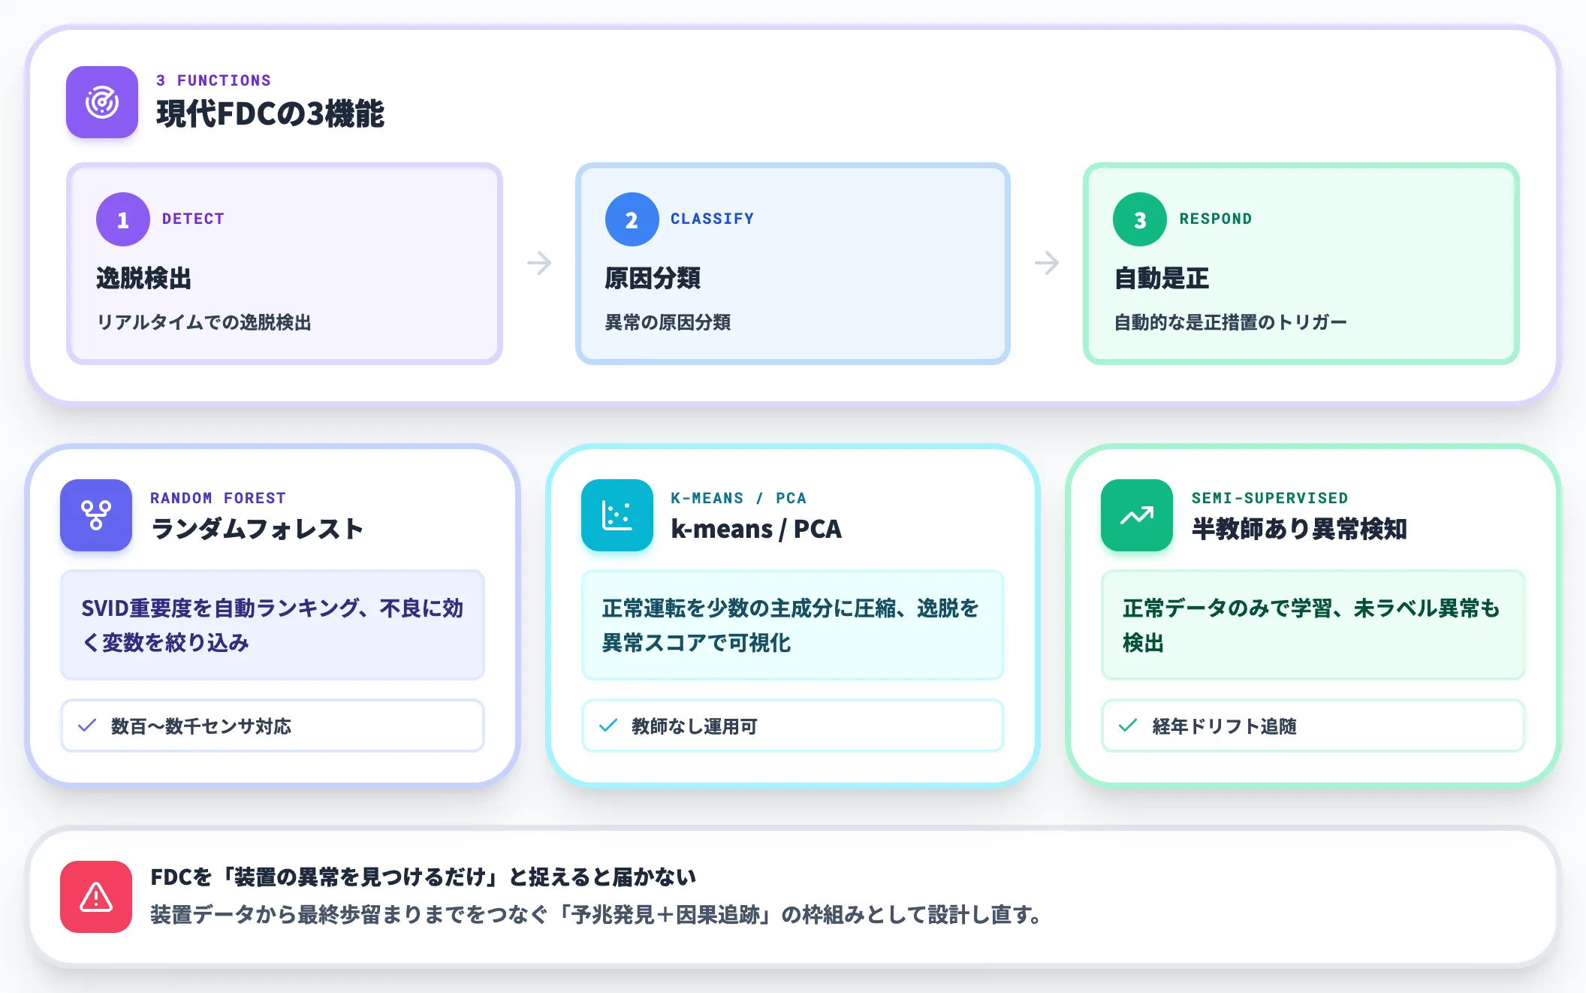Click the number 1 circle for DETECT
Image resolution: width=1586 pixels, height=993 pixels.
pos(123,219)
